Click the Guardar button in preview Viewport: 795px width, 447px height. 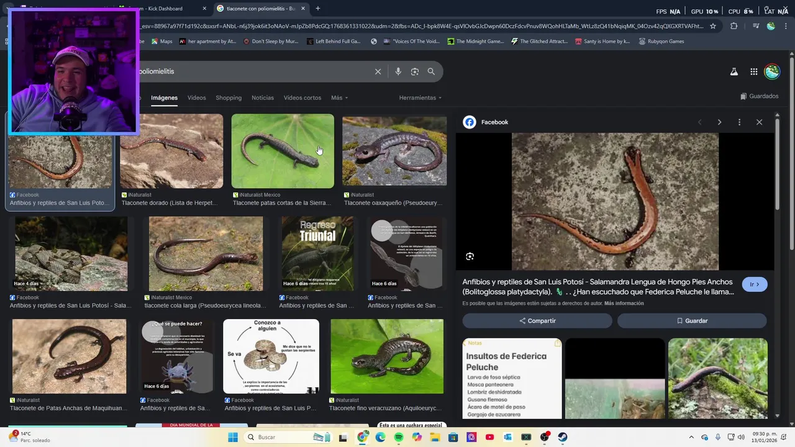click(692, 321)
